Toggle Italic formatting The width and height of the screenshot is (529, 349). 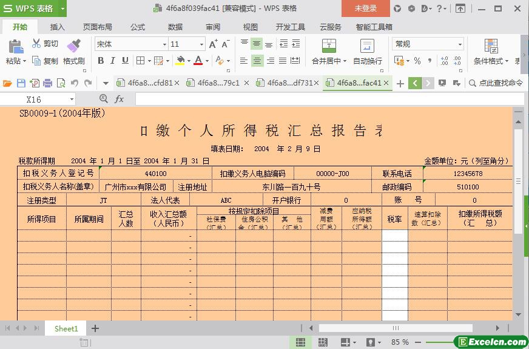pos(113,61)
